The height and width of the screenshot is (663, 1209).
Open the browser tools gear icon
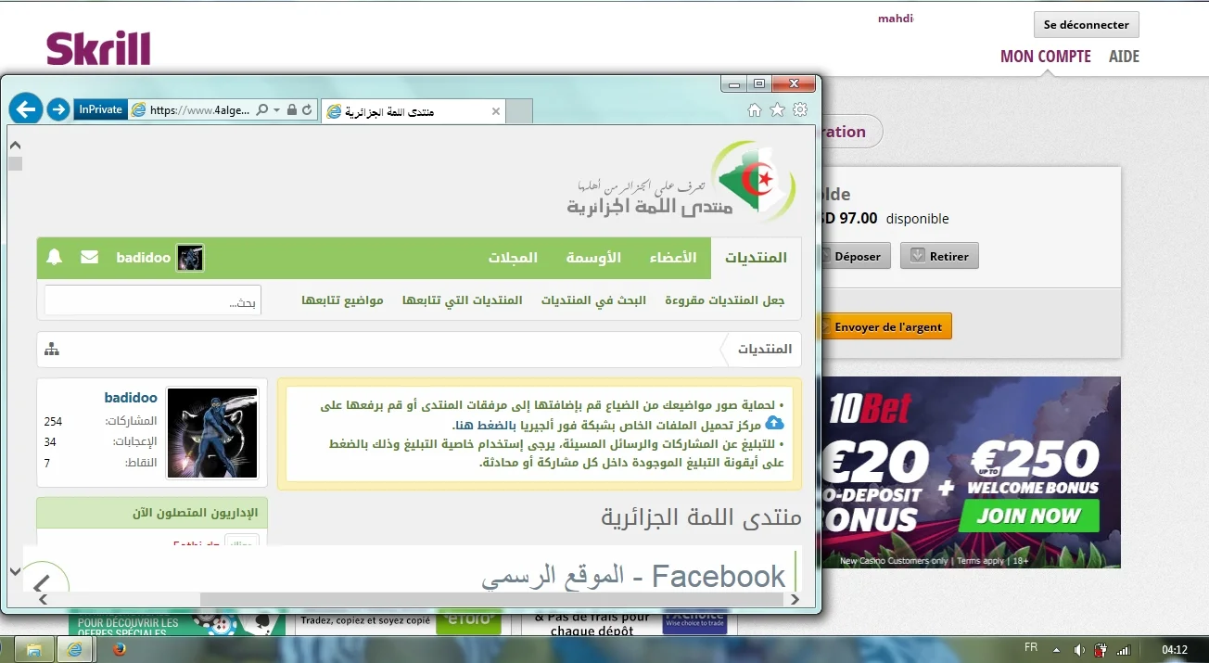[799, 110]
